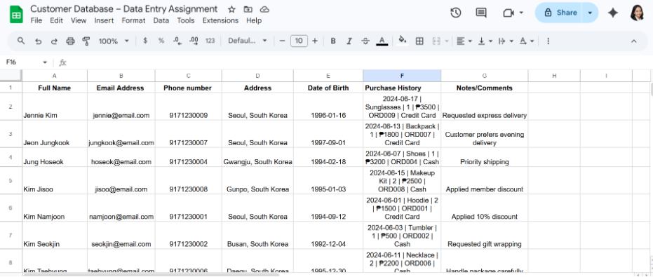Open the Google Sheets home icon
This screenshot has width=653, height=277.
(x=16, y=15)
